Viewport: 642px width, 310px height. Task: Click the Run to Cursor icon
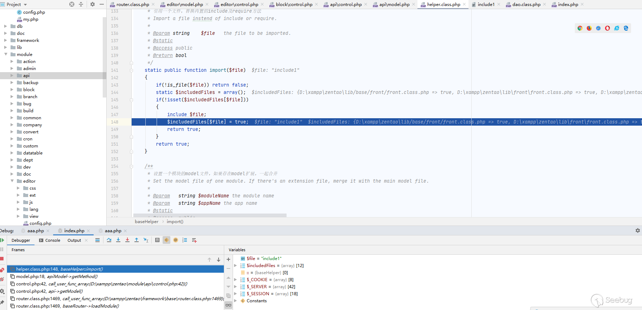point(146,240)
